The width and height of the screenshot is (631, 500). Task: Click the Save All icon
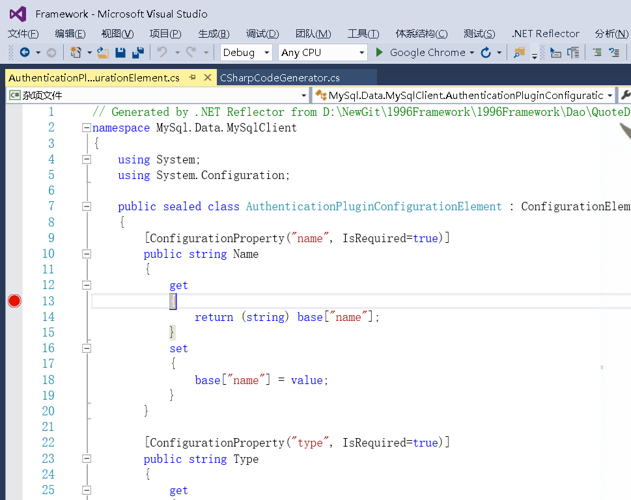138,52
